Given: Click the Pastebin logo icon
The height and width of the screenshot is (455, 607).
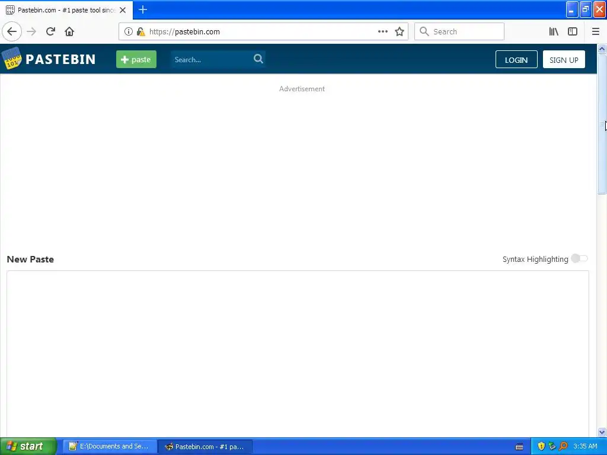Looking at the screenshot, I should [12, 59].
